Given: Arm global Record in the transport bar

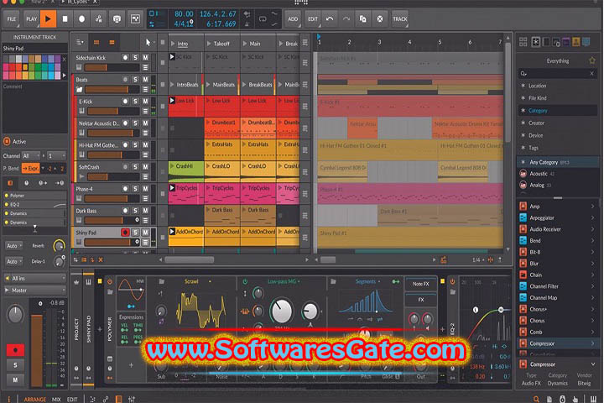Looking at the screenshot, I should point(81,18).
